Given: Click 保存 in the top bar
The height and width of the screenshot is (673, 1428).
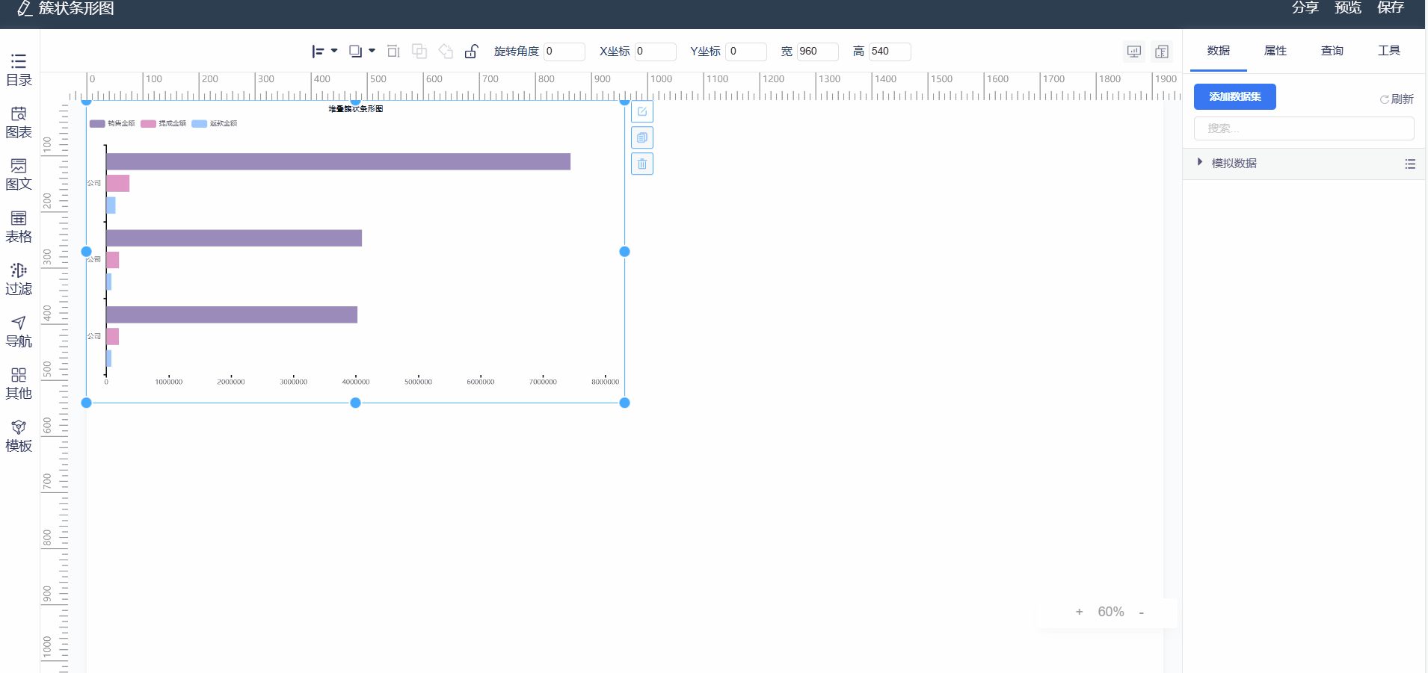Looking at the screenshot, I should (x=1390, y=7).
